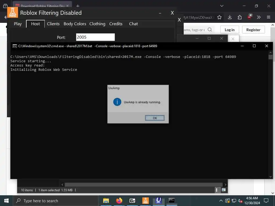Click the '1 item selected 1.55 MB' status text
The width and height of the screenshot is (275, 206).
tap(55, 190)
